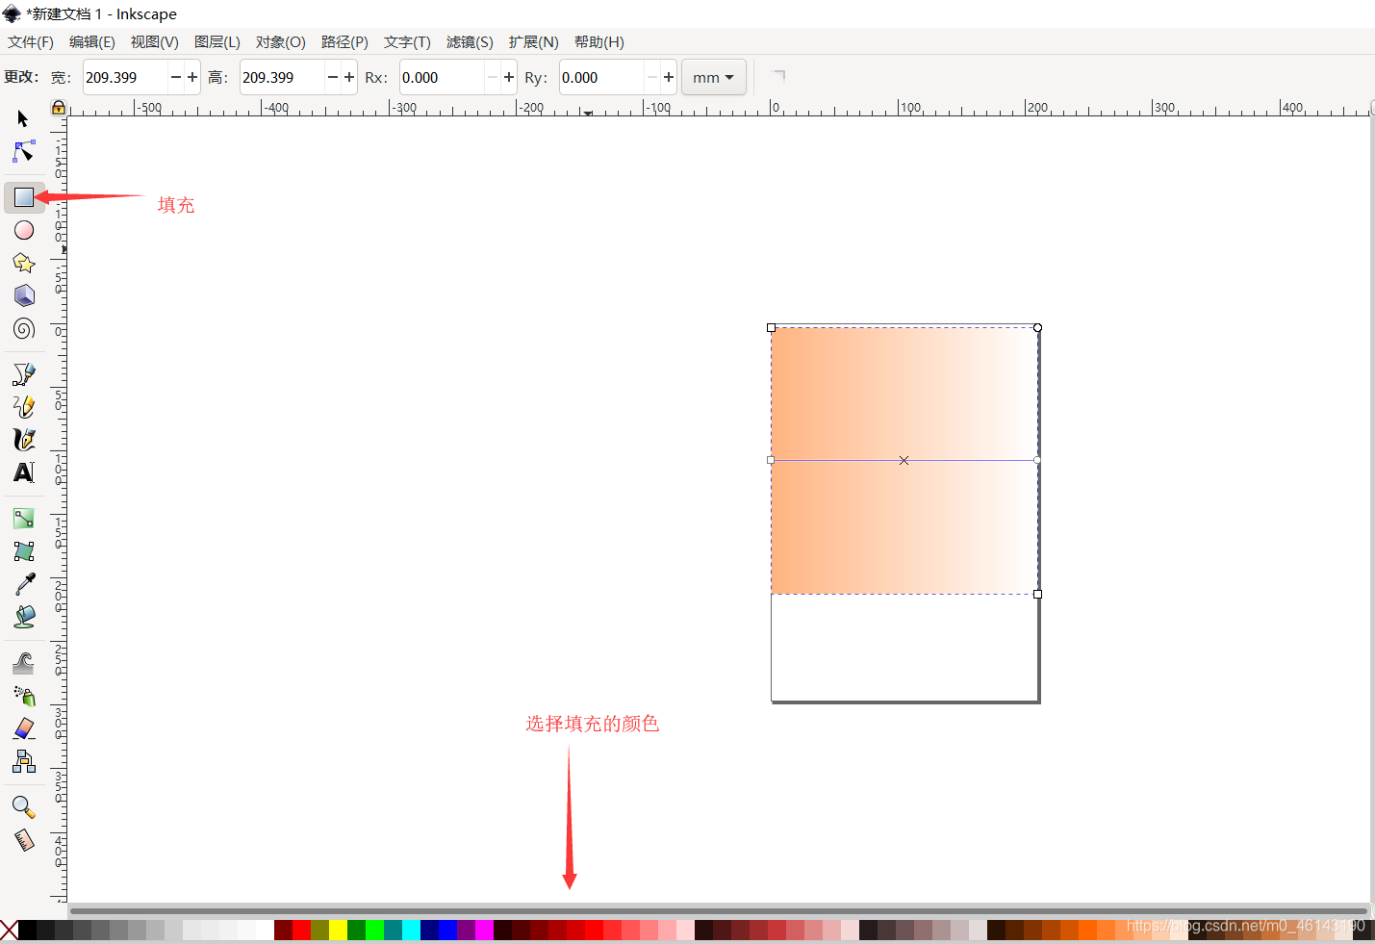Open the 图层(L) menu
Screen dimensions: 1375x944
click(217, 41)
